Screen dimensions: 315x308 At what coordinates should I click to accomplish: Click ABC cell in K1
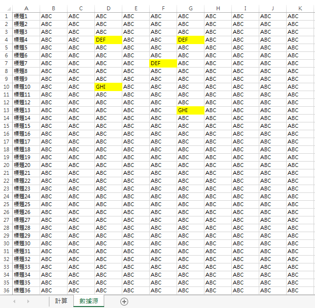(300, 16)
